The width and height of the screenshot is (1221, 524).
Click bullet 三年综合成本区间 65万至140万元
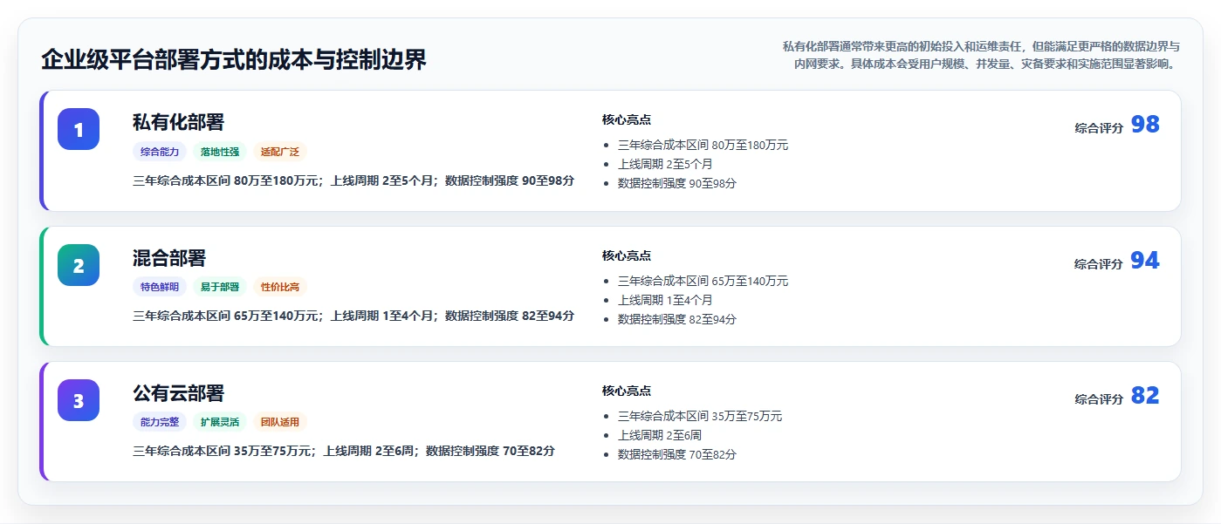(703, 282)
